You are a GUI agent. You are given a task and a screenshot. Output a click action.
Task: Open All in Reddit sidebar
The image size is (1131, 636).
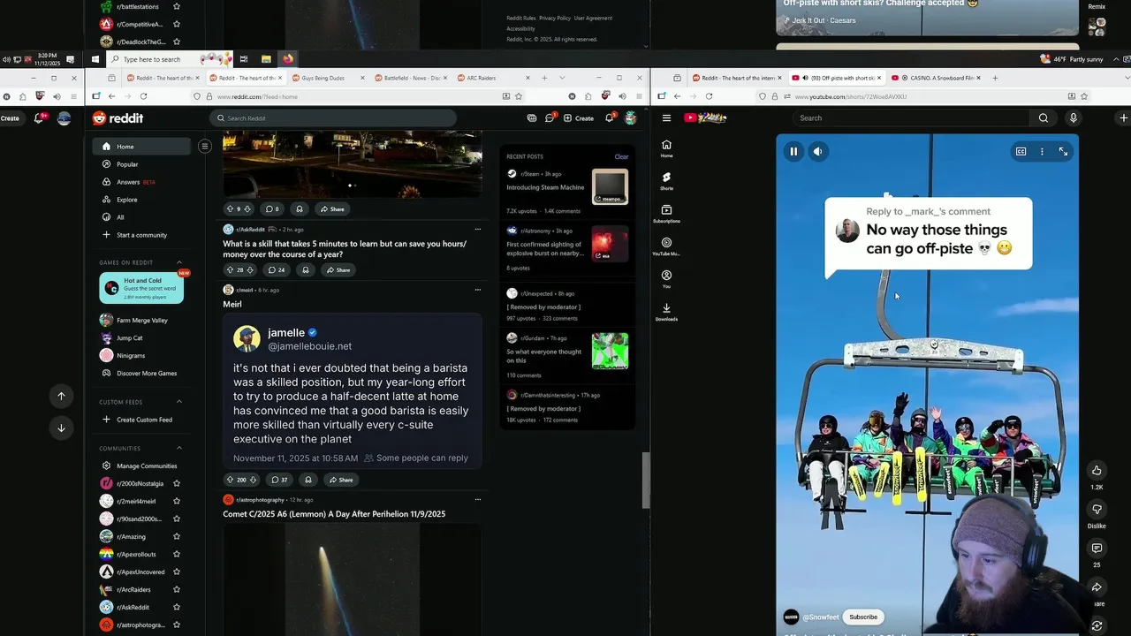coord(141,217)
